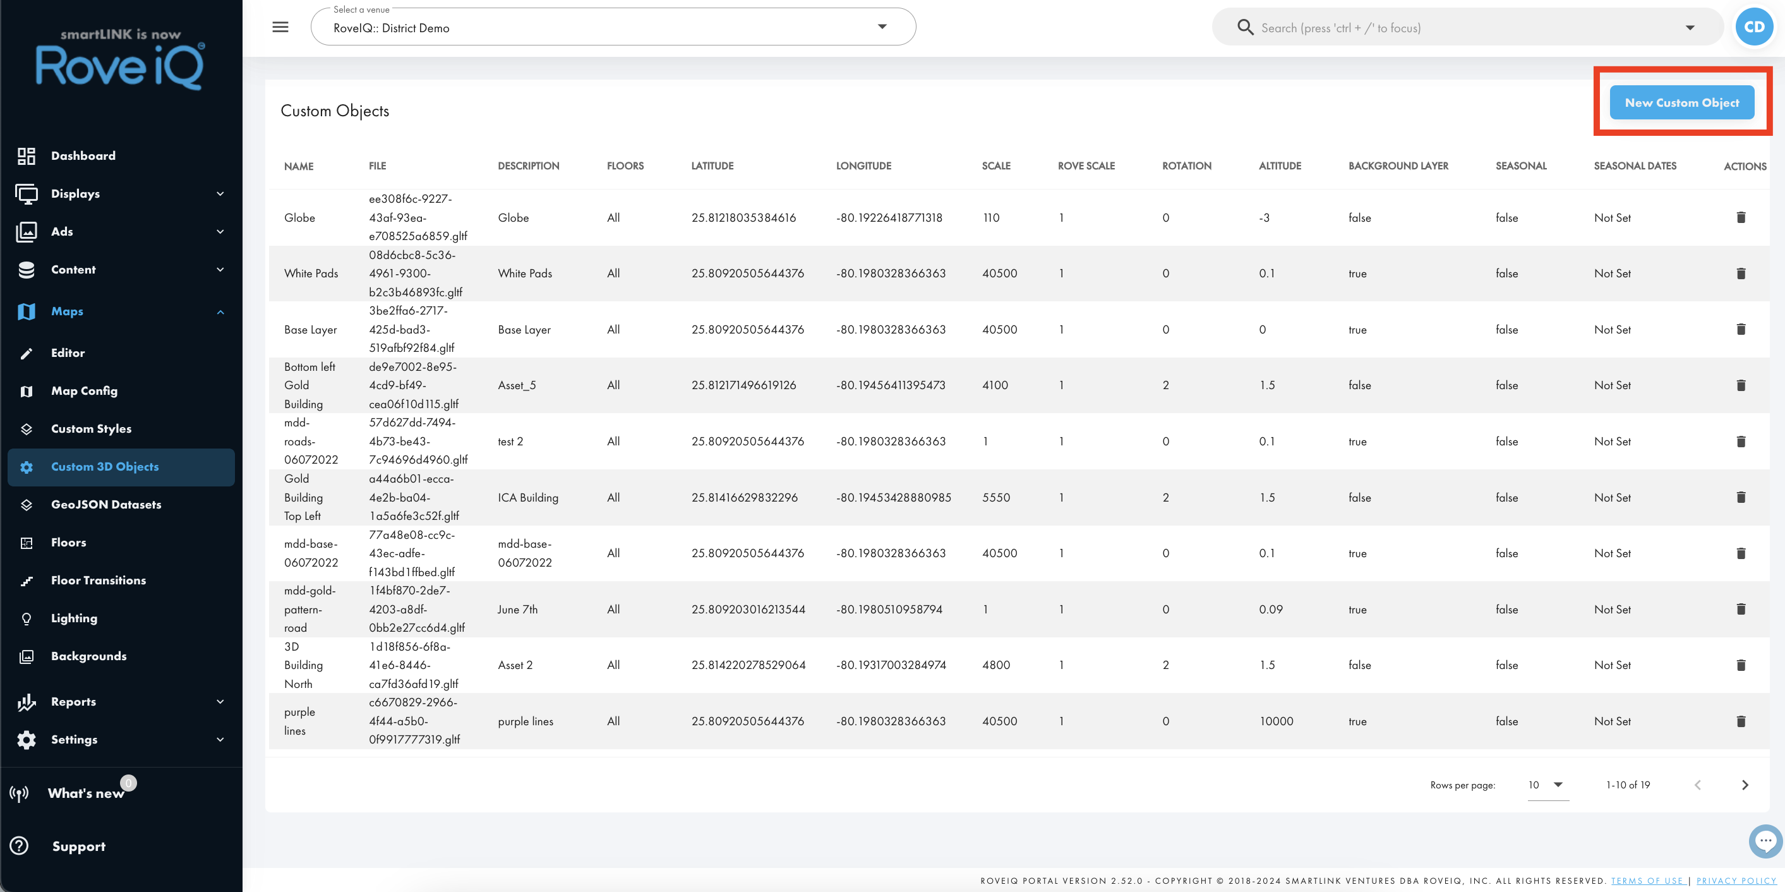Click the Support help icon

(x=20, y=845)
